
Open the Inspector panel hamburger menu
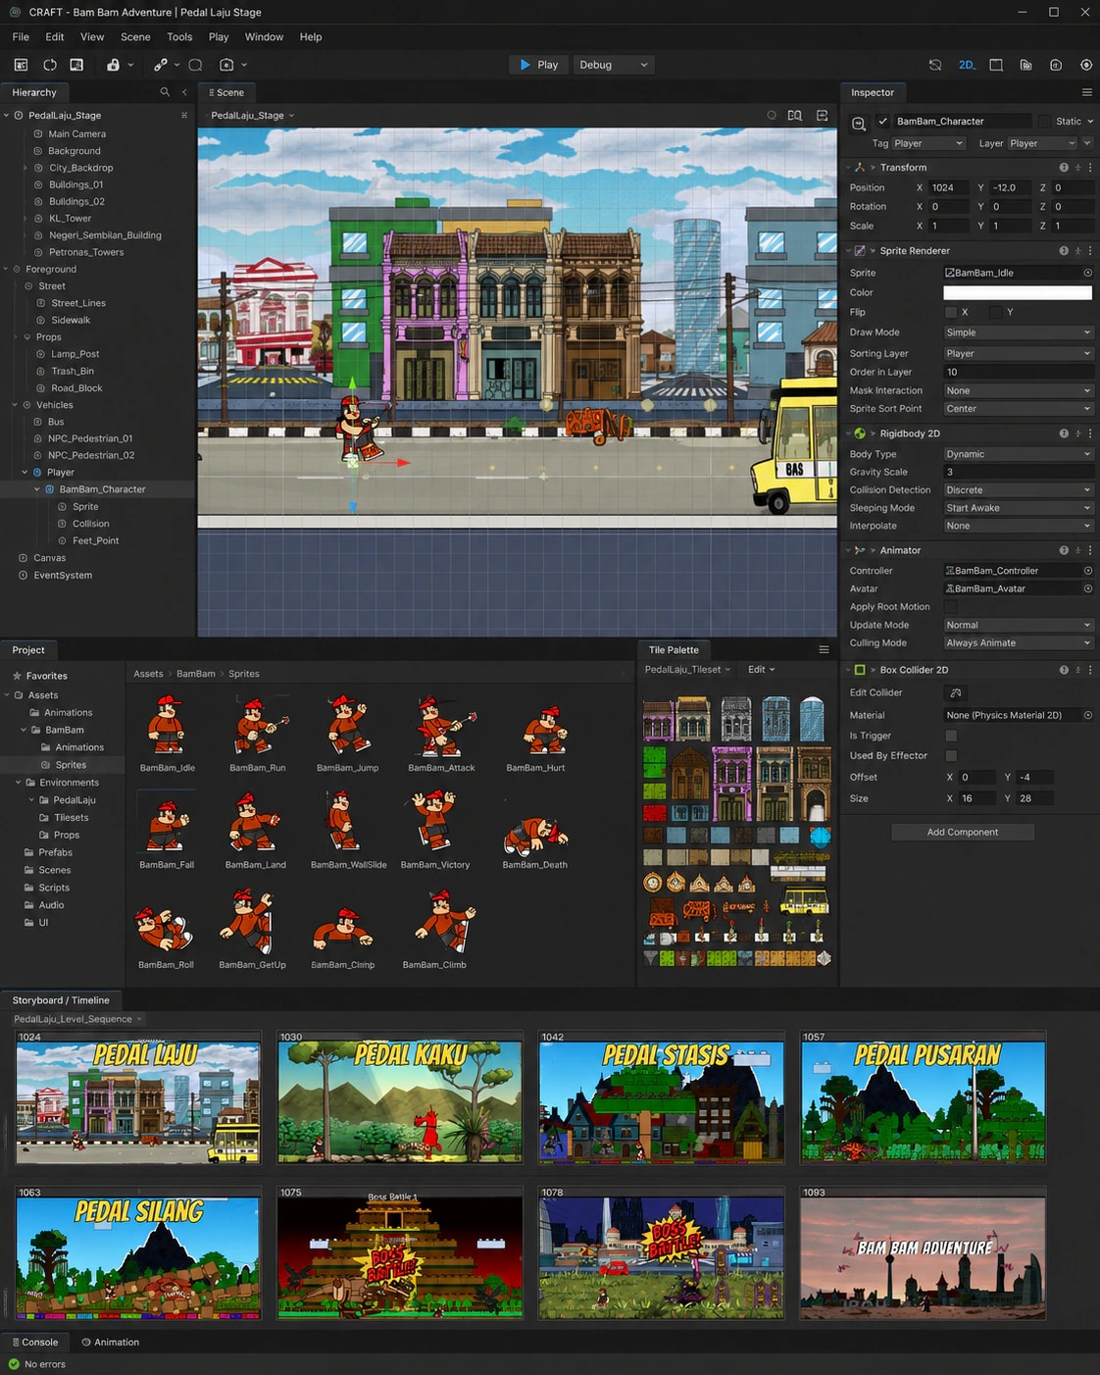pos(1086,92)
